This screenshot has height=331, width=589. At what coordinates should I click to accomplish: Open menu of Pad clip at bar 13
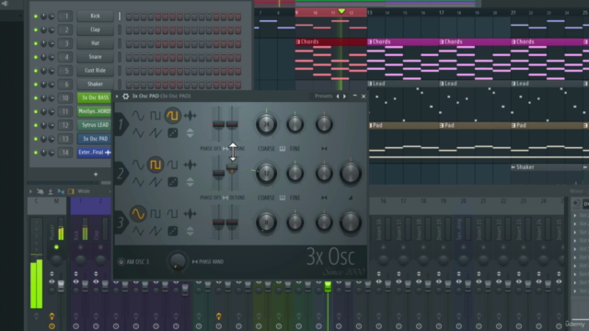[370, 125]
